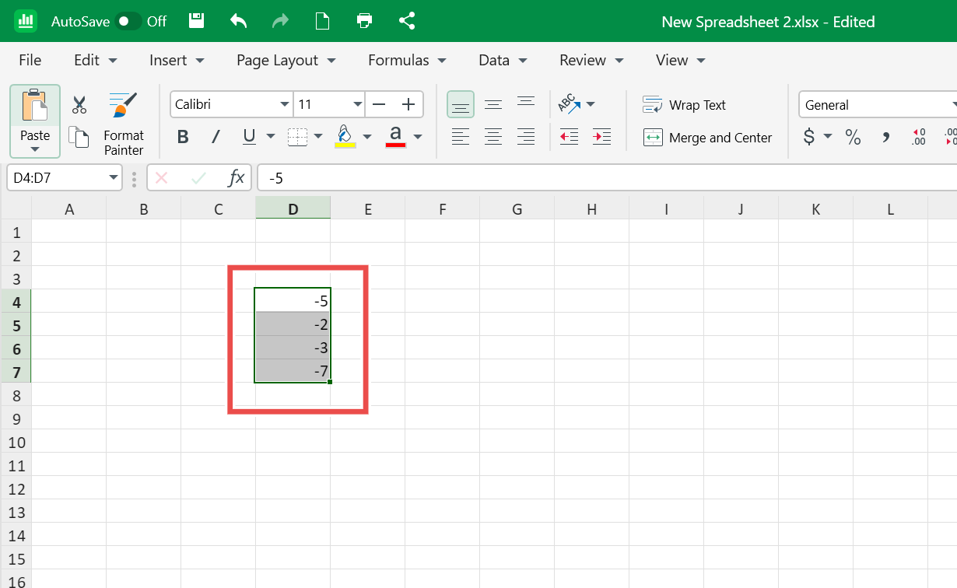Screen dimensions: 957x588
Task: Toggle middle vertical alignment
Action: (x=493, y=104)
